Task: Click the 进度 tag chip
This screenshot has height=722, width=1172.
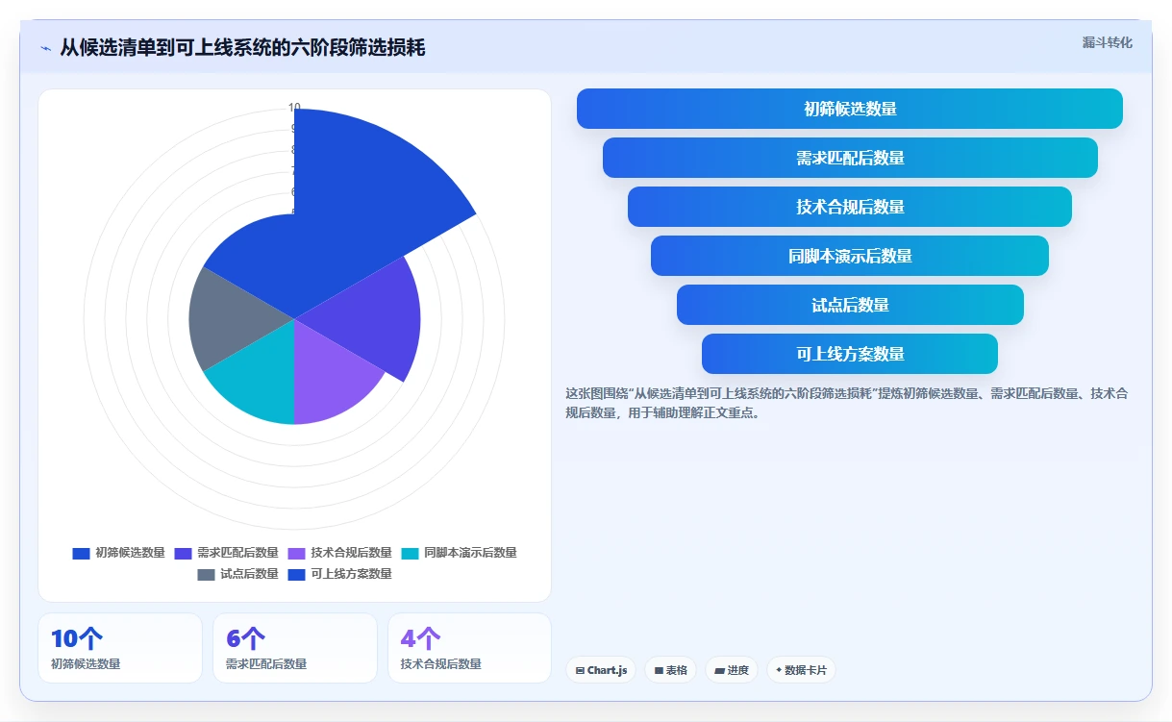Action: click(x=732, y=670)
